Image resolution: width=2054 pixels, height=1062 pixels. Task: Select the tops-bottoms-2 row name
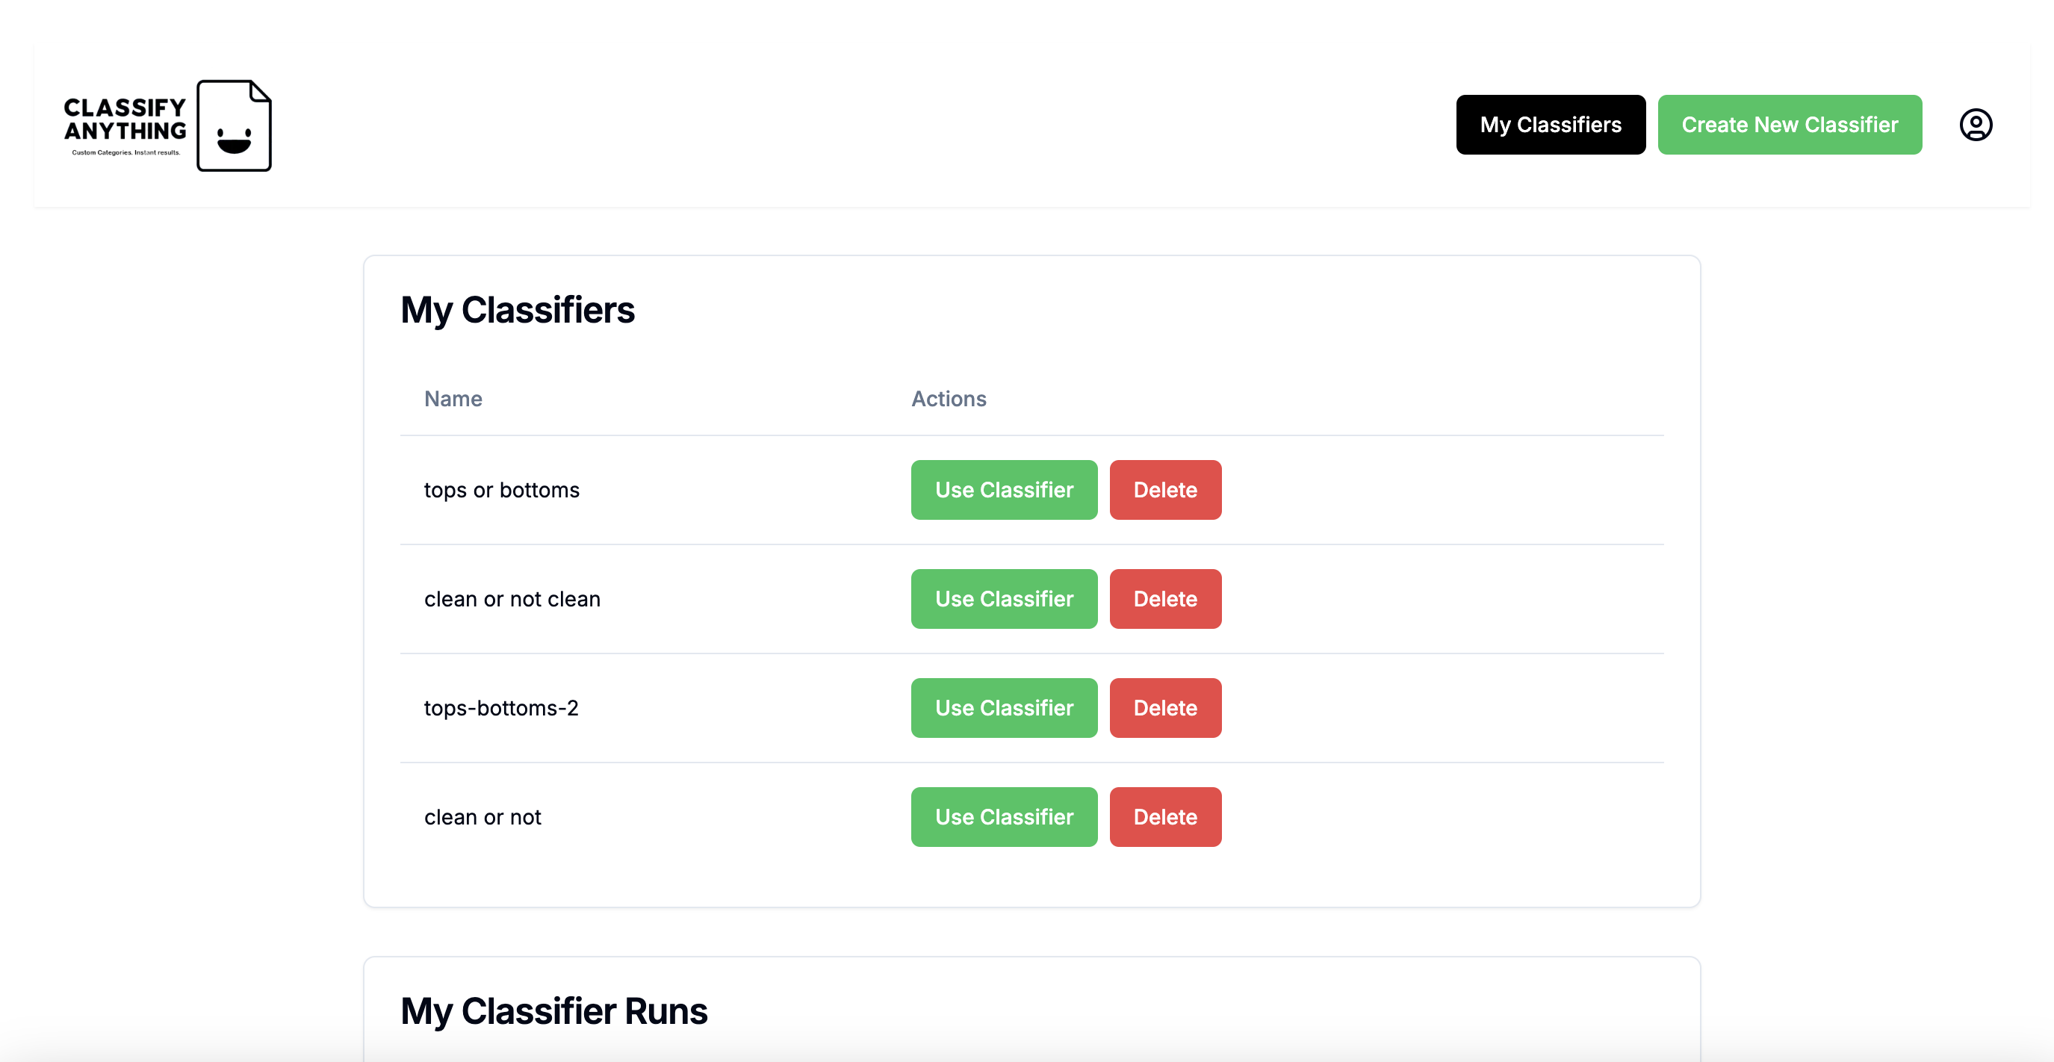[500, 708]
